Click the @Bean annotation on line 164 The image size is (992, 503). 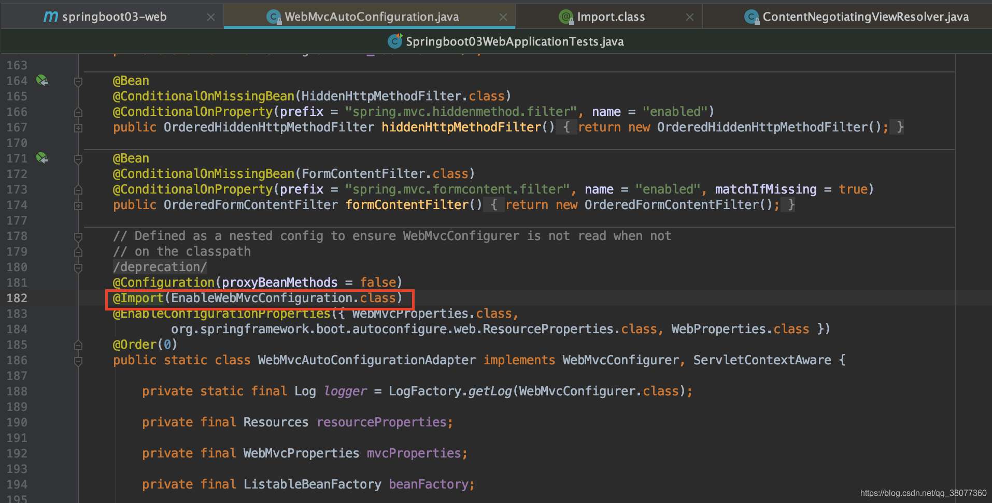pyautogui.click(x=131, y=80)
